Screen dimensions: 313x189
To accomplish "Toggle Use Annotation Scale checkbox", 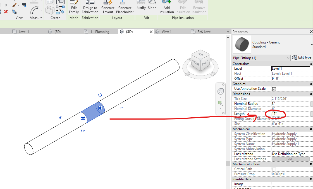I will [x=274, y=89].
